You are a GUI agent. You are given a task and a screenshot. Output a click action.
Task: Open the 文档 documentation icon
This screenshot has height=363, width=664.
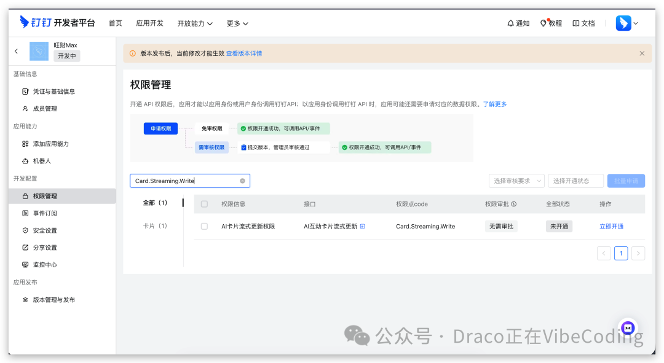583,23
